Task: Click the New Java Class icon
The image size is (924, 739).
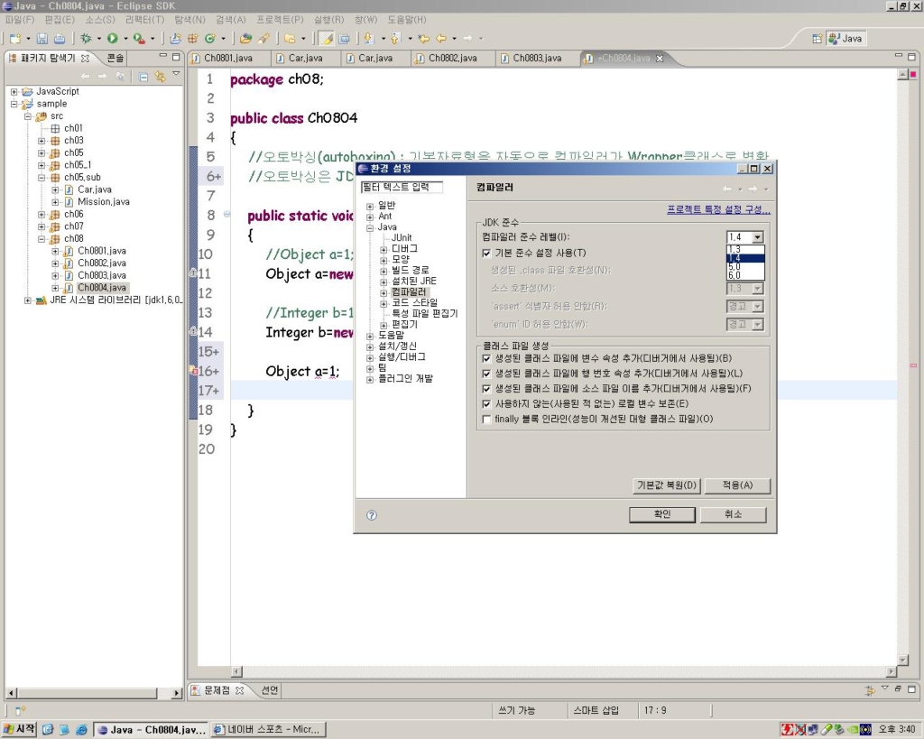Action: point(209,38)
